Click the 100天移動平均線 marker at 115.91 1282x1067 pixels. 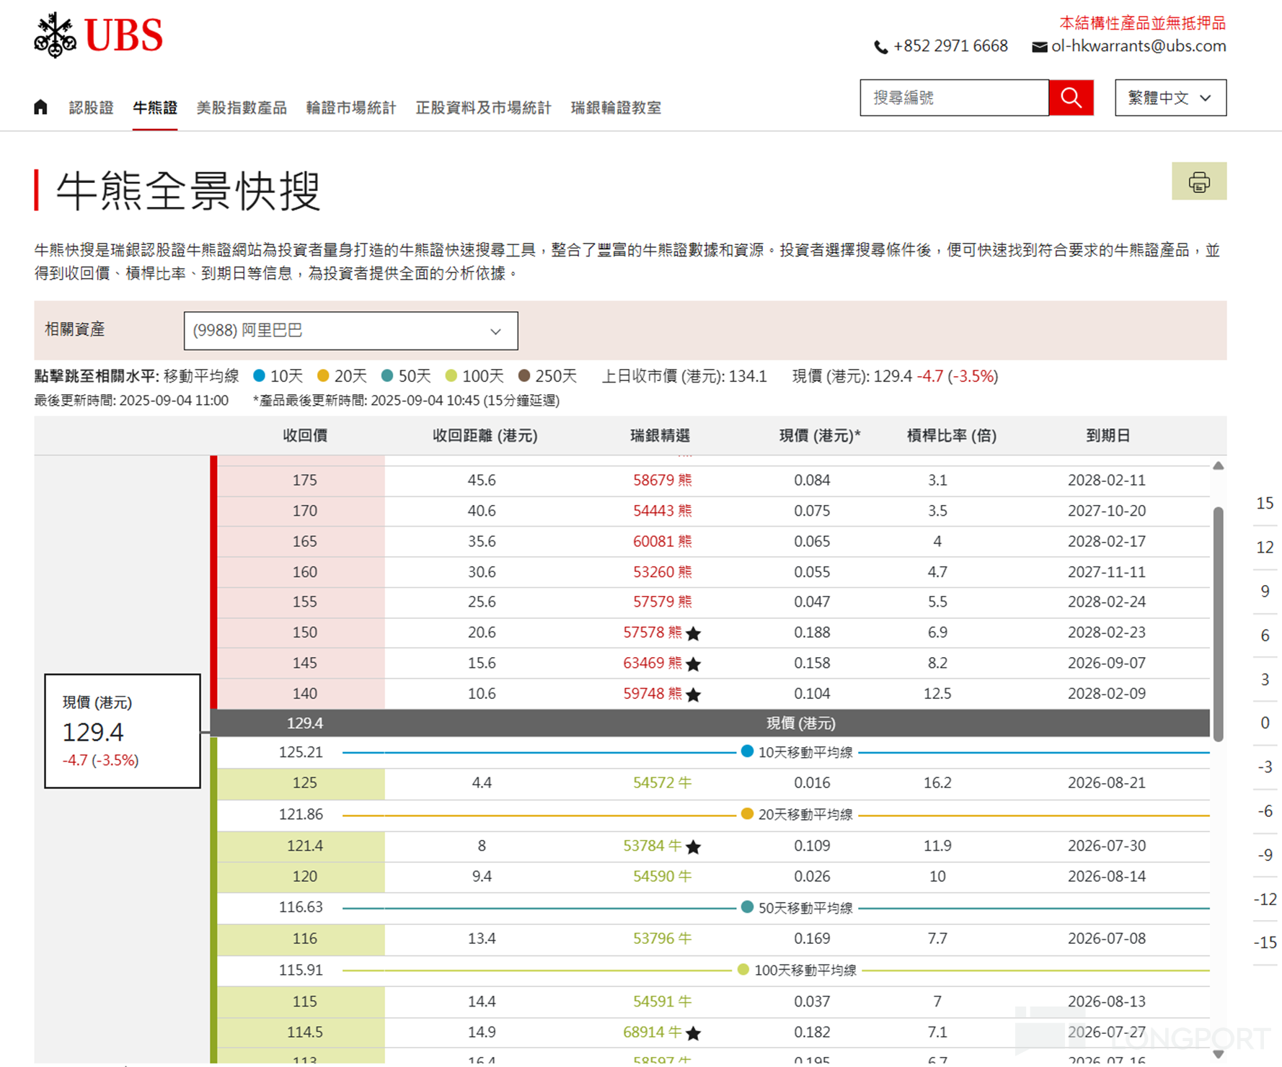743,970
